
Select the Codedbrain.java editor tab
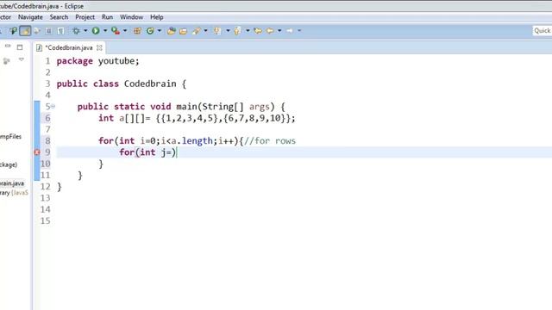pyautogui.click(x=69, y=48)
